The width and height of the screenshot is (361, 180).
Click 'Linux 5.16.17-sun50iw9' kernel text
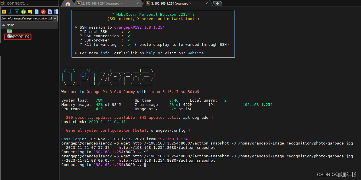click(x=174, y=92)
